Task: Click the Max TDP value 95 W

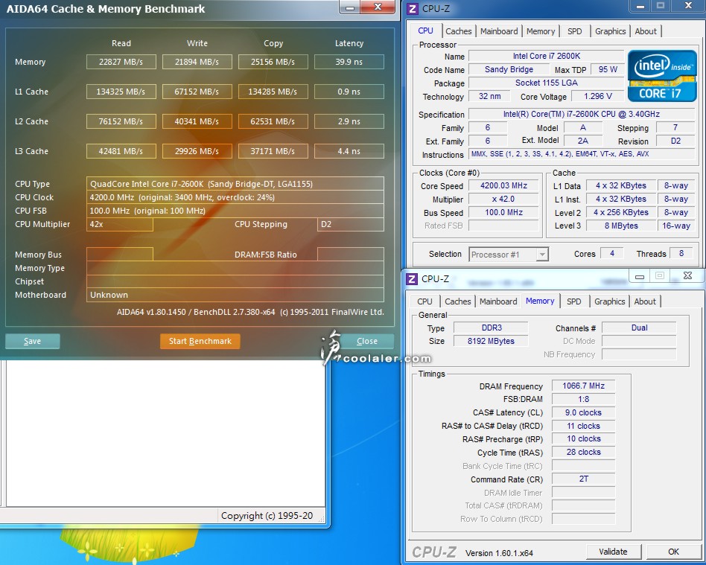Action: 608,69
